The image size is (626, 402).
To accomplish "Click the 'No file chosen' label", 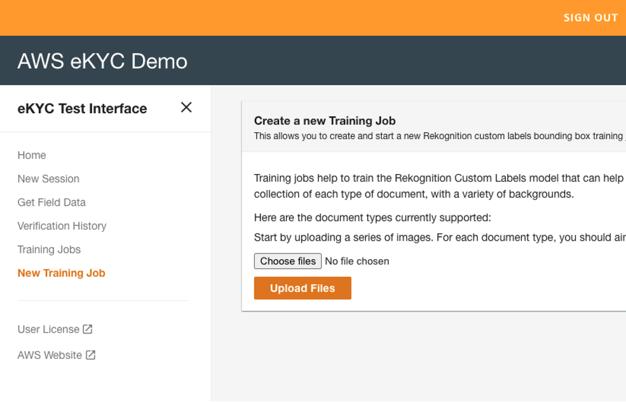I will coord(357,261).
